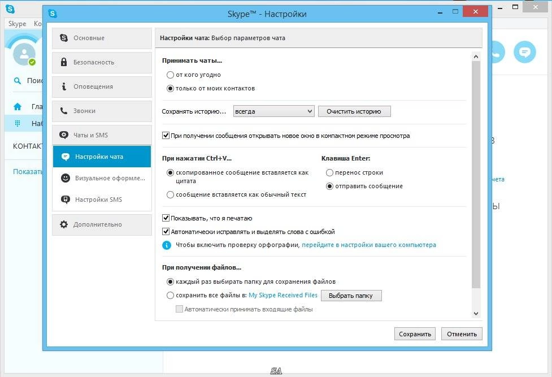The image size is (552, 377).
Task: Select paste message as plain text option
Action: coord(171,194)
